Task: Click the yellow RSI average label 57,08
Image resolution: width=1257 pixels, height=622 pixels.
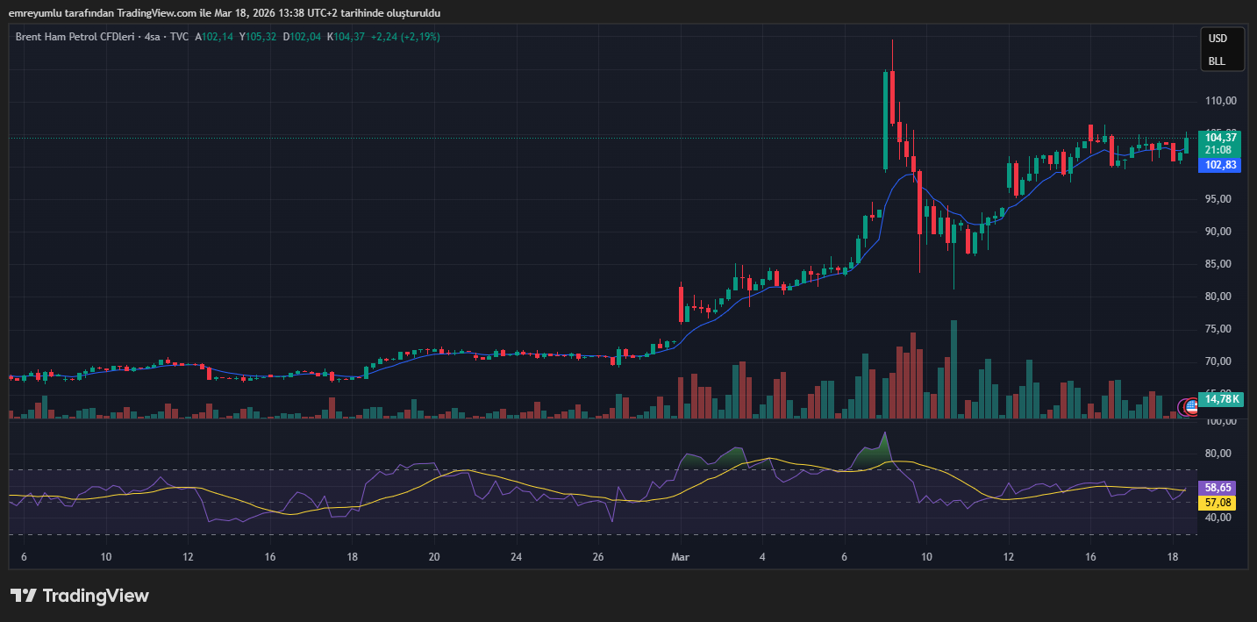Action: click(1219, 503)
